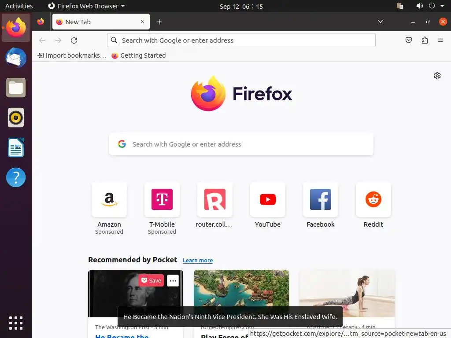The height and width of the screenshot is (338, 451).
Task: Expand the system menu arrow in top bar
Action: click(x=442, y=6)
